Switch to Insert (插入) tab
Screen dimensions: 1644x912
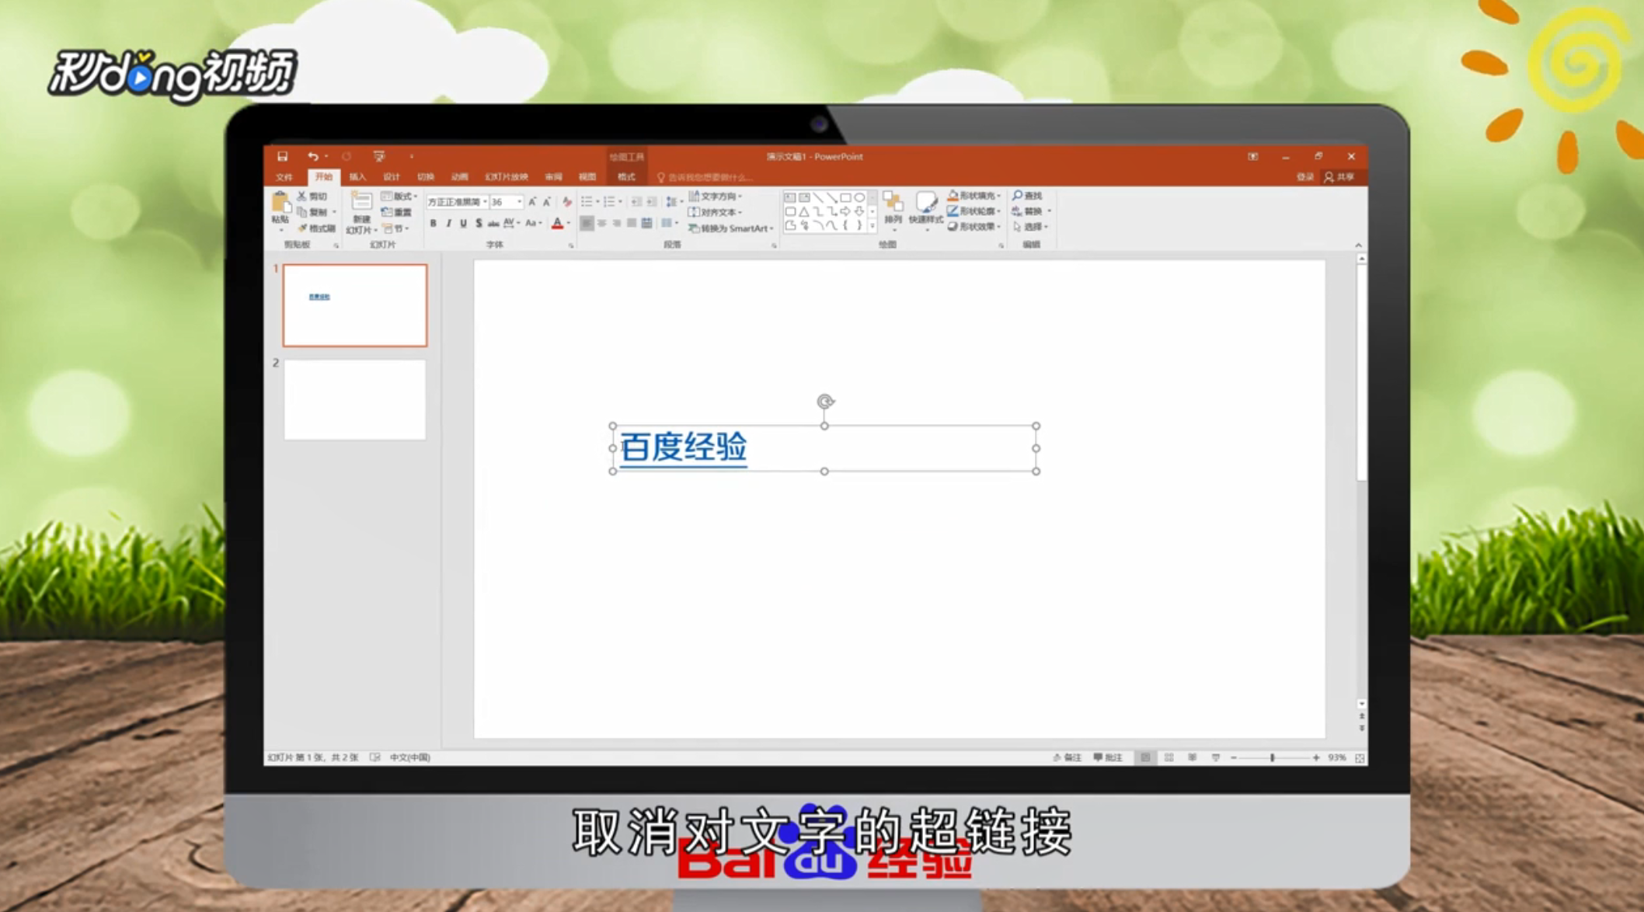pyautogui.click(x=357, y=177)
